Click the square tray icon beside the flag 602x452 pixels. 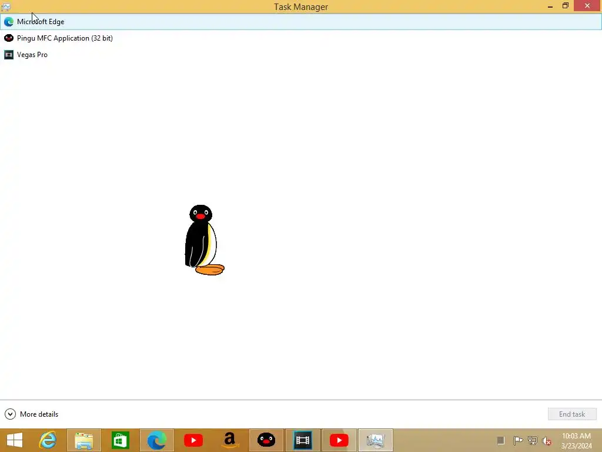501,440
